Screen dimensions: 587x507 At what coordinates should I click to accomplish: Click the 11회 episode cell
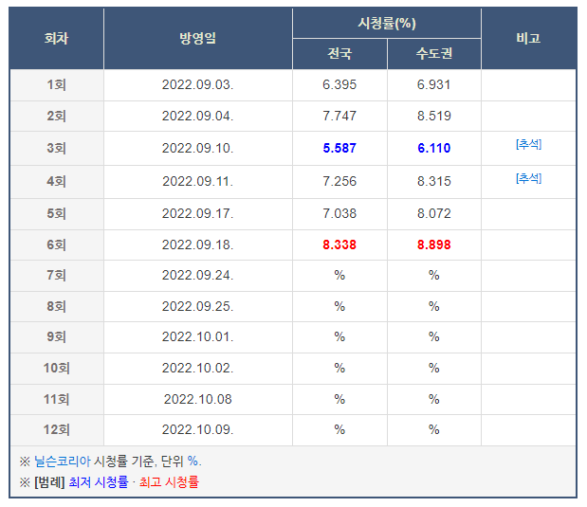tap(57, 399)
